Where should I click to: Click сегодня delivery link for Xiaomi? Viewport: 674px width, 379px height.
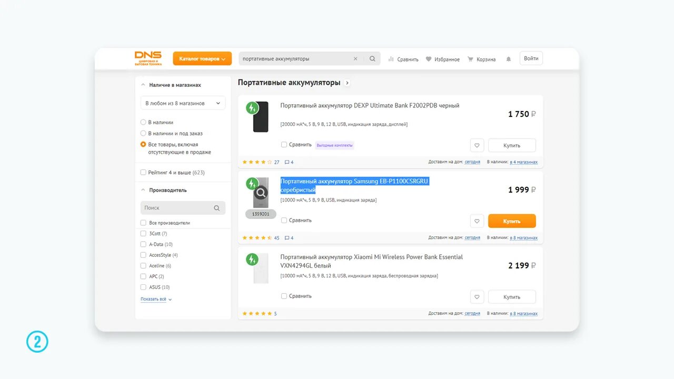pyautogui.click(x=472, y=314)
